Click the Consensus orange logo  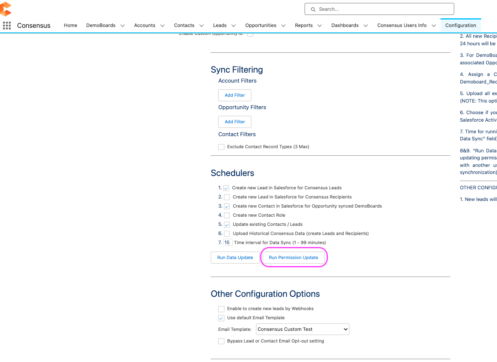pyautogui.click(x=5, y=9)
